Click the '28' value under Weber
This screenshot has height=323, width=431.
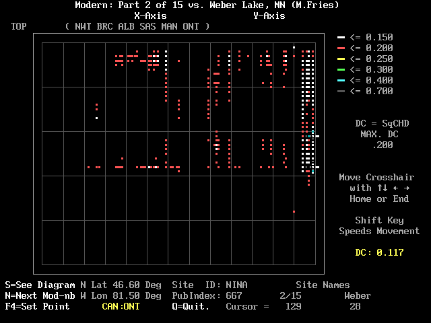click(355, 307)
